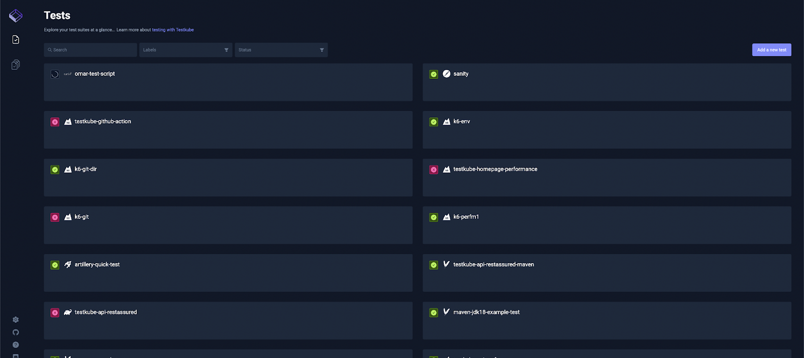
Task: Click the Tests page heading
Action: (57, 16)
